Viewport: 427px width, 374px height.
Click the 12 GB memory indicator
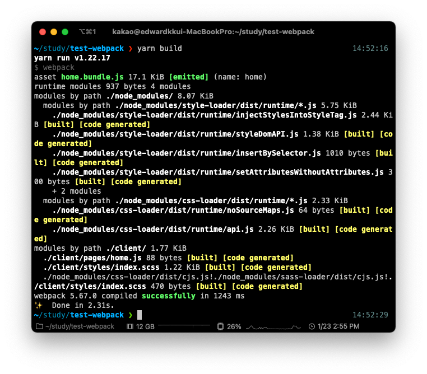(145, 326)
